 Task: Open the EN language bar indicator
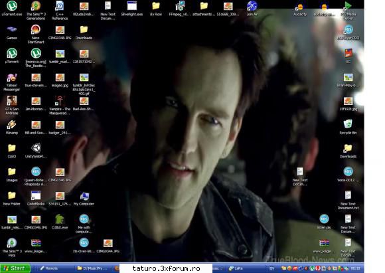pos(271,268)
